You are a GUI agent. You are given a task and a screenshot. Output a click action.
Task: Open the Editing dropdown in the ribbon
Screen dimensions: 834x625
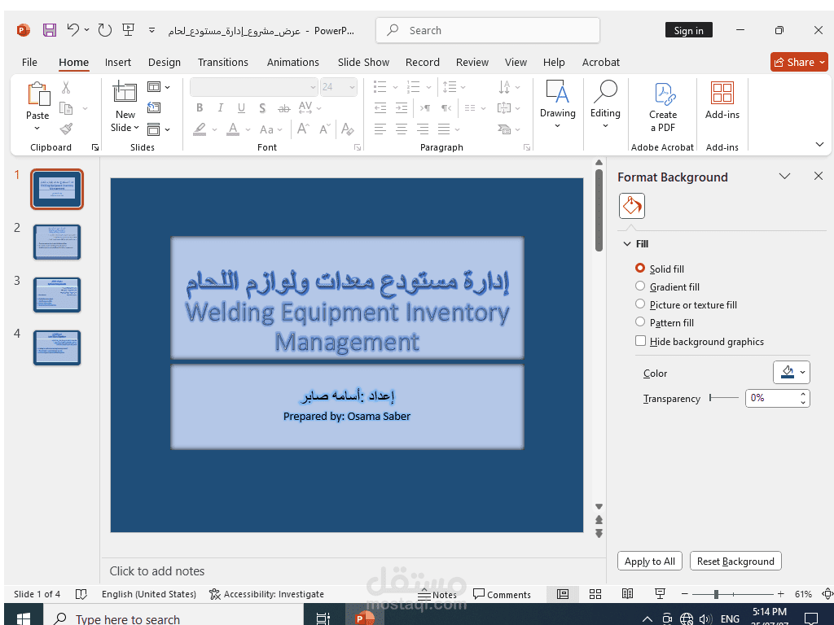coord(605,106)
